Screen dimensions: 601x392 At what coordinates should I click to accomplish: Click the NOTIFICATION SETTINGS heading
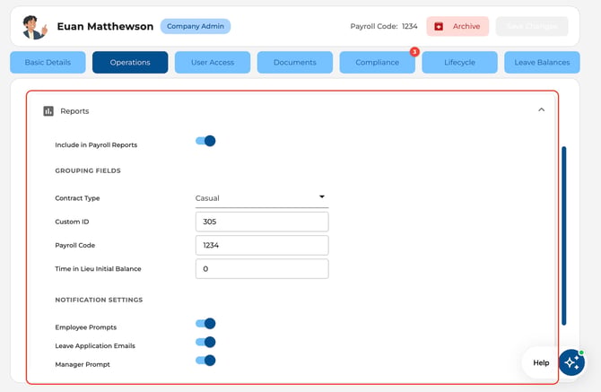(x=99, y=300)
